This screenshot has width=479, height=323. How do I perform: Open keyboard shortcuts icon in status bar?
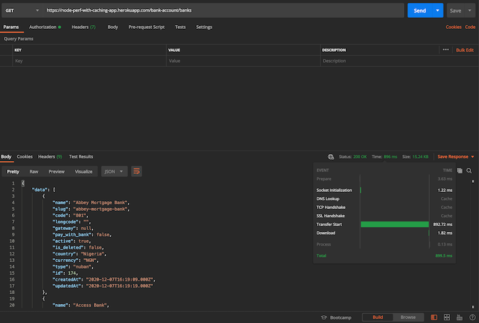(459, 318)
